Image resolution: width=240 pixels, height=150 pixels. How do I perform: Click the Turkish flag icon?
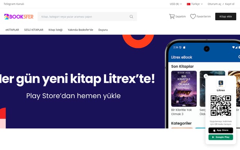[188, 4]
